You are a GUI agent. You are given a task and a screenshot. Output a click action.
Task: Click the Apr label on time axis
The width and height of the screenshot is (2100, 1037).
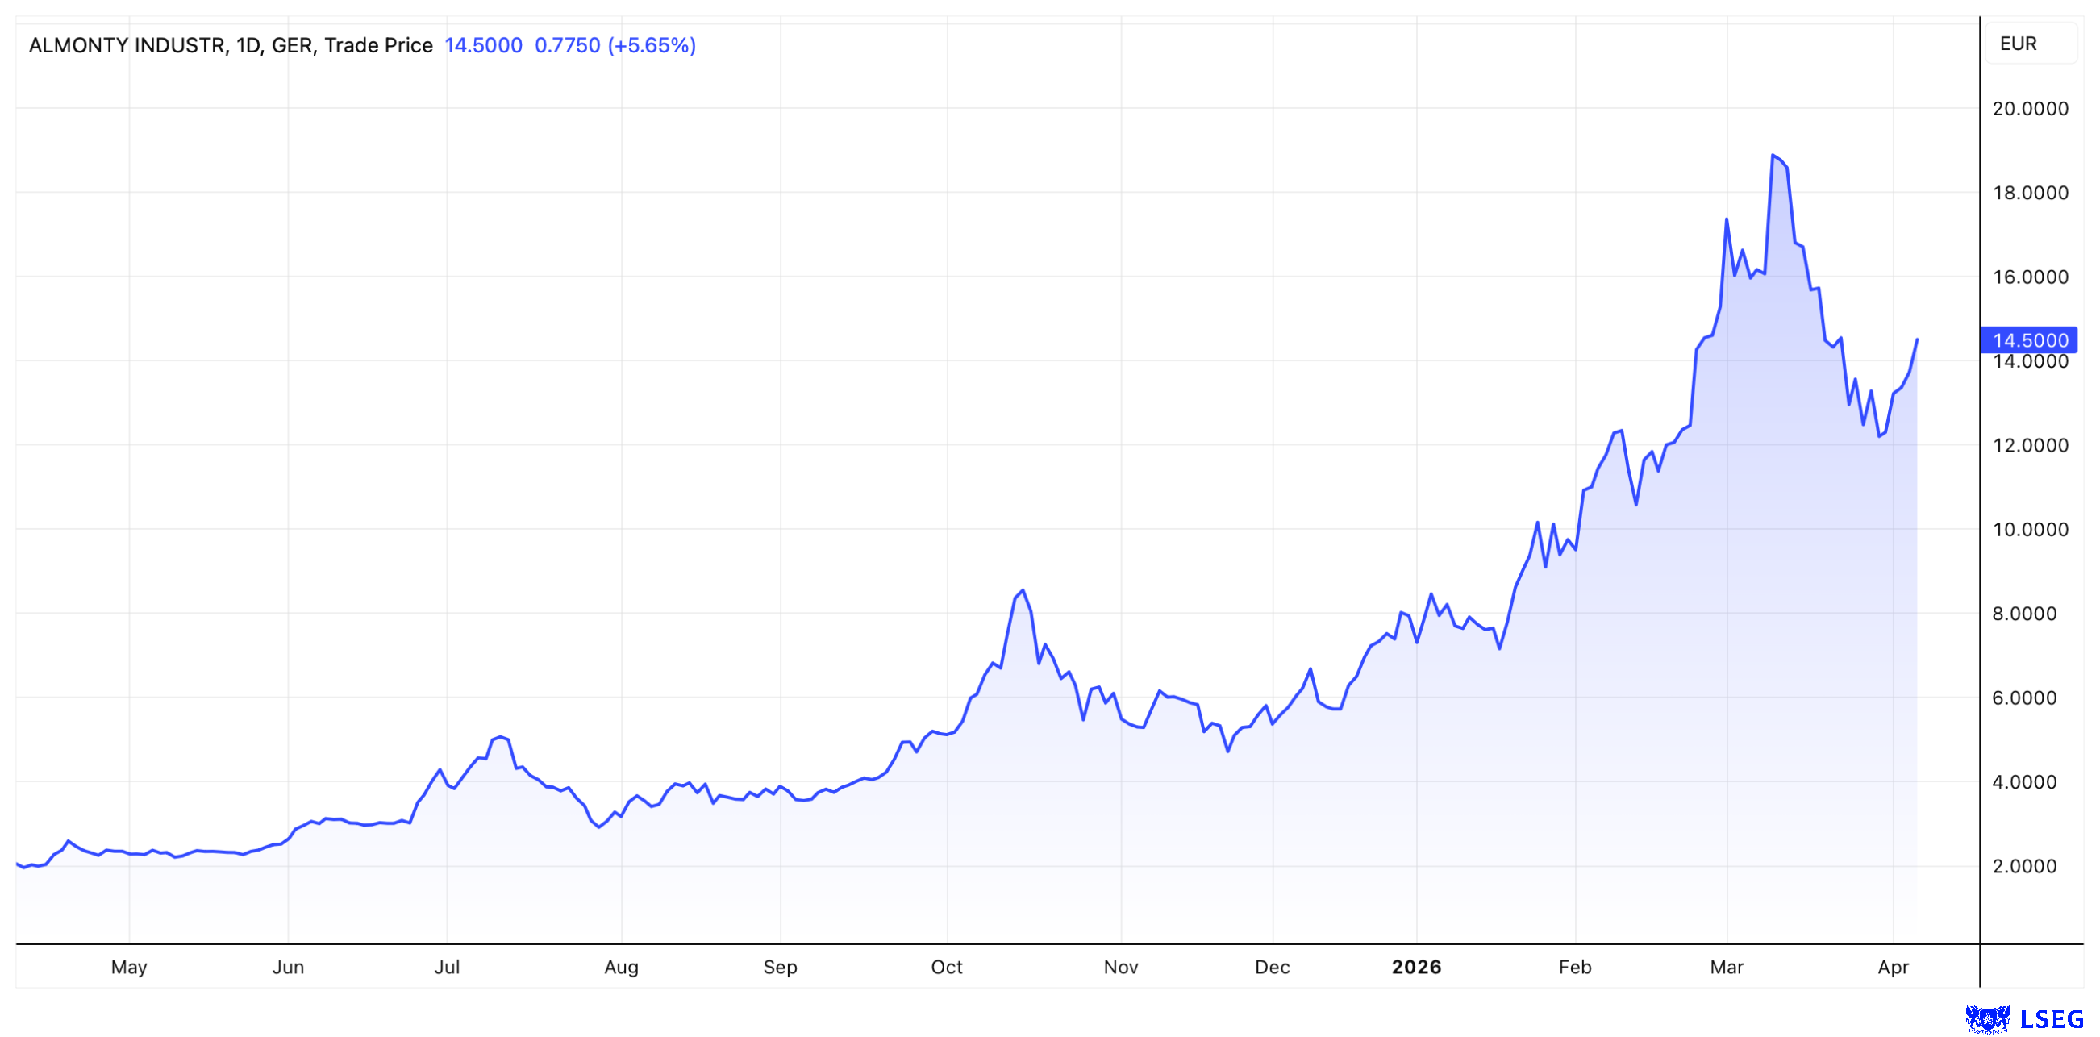[1893, 967]
